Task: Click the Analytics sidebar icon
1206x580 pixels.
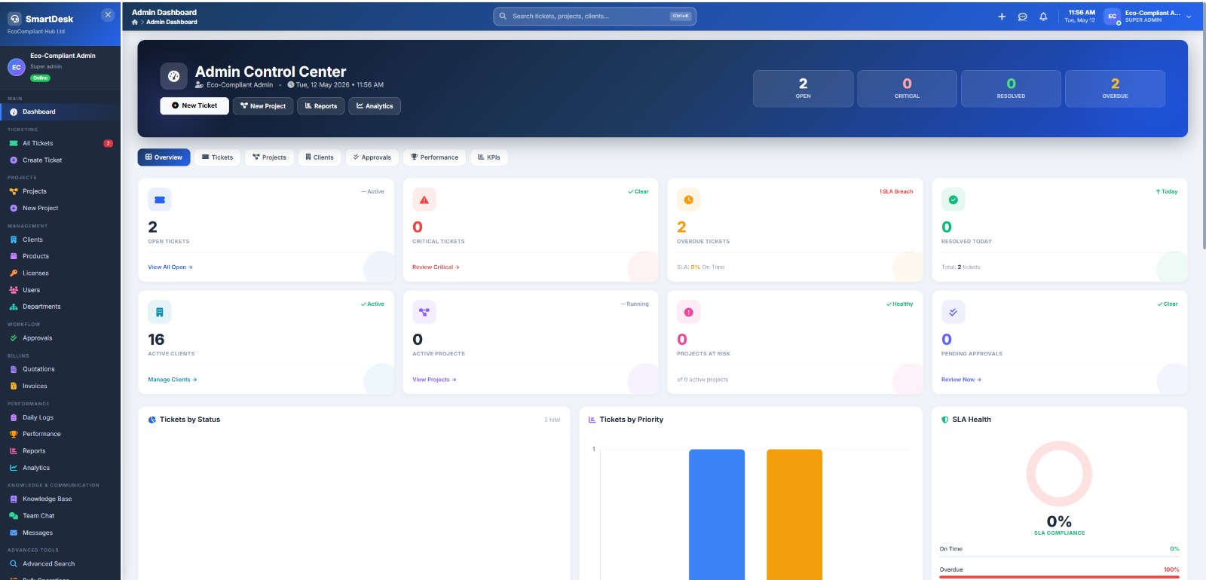Action: tap(14, 468)
